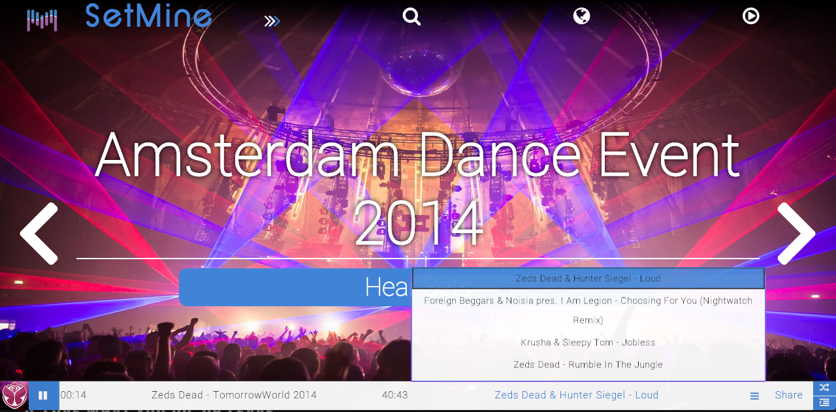
Task: Open the playlist queue icon
Action: (824, 403)
